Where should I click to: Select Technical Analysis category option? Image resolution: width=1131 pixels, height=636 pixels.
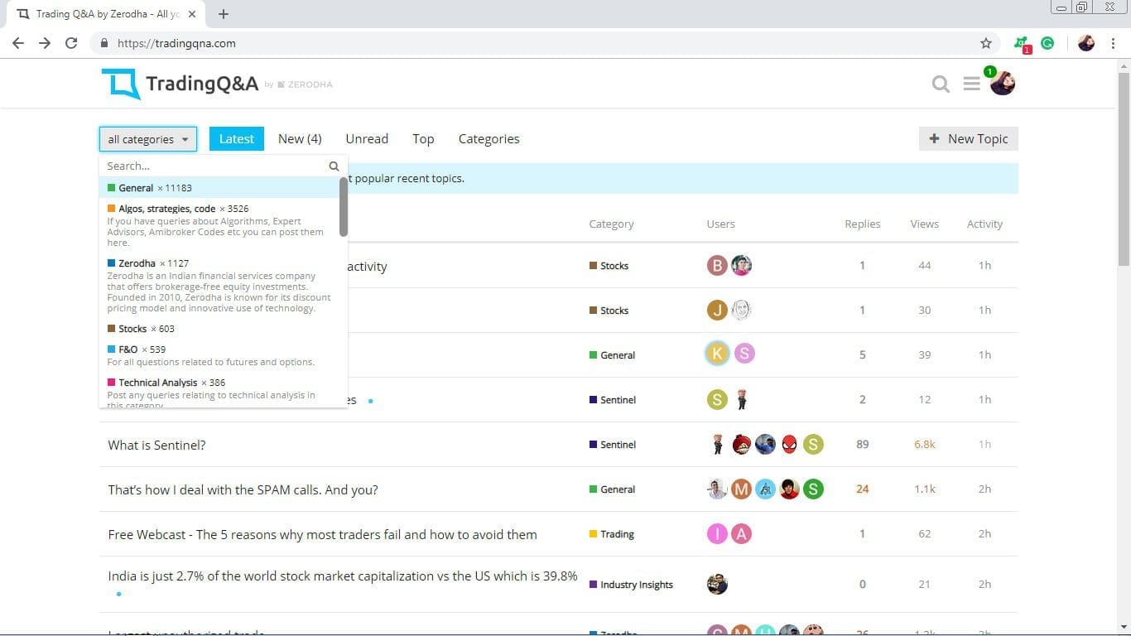coord(219,391)
